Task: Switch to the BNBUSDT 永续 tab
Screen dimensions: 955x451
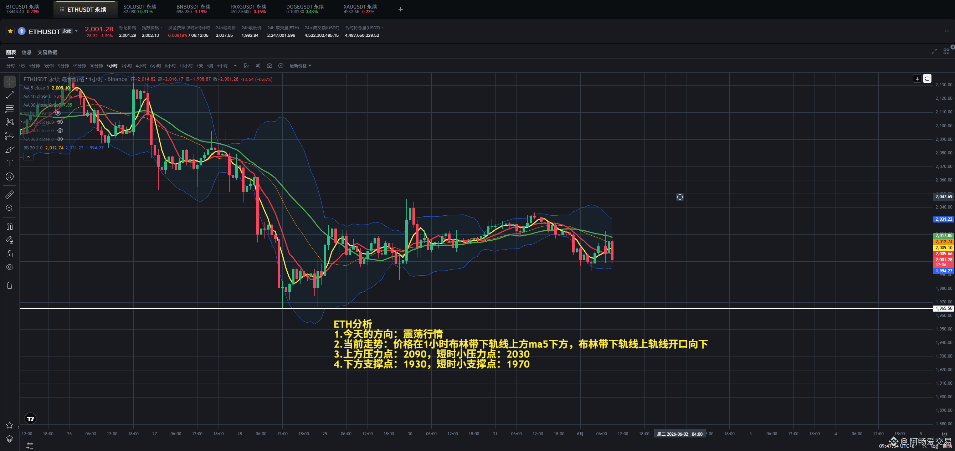Action: pyautogui.click(x=193, y=9)
